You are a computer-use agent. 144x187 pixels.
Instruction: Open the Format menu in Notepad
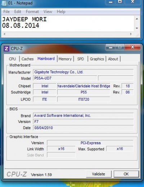[32, 12]
